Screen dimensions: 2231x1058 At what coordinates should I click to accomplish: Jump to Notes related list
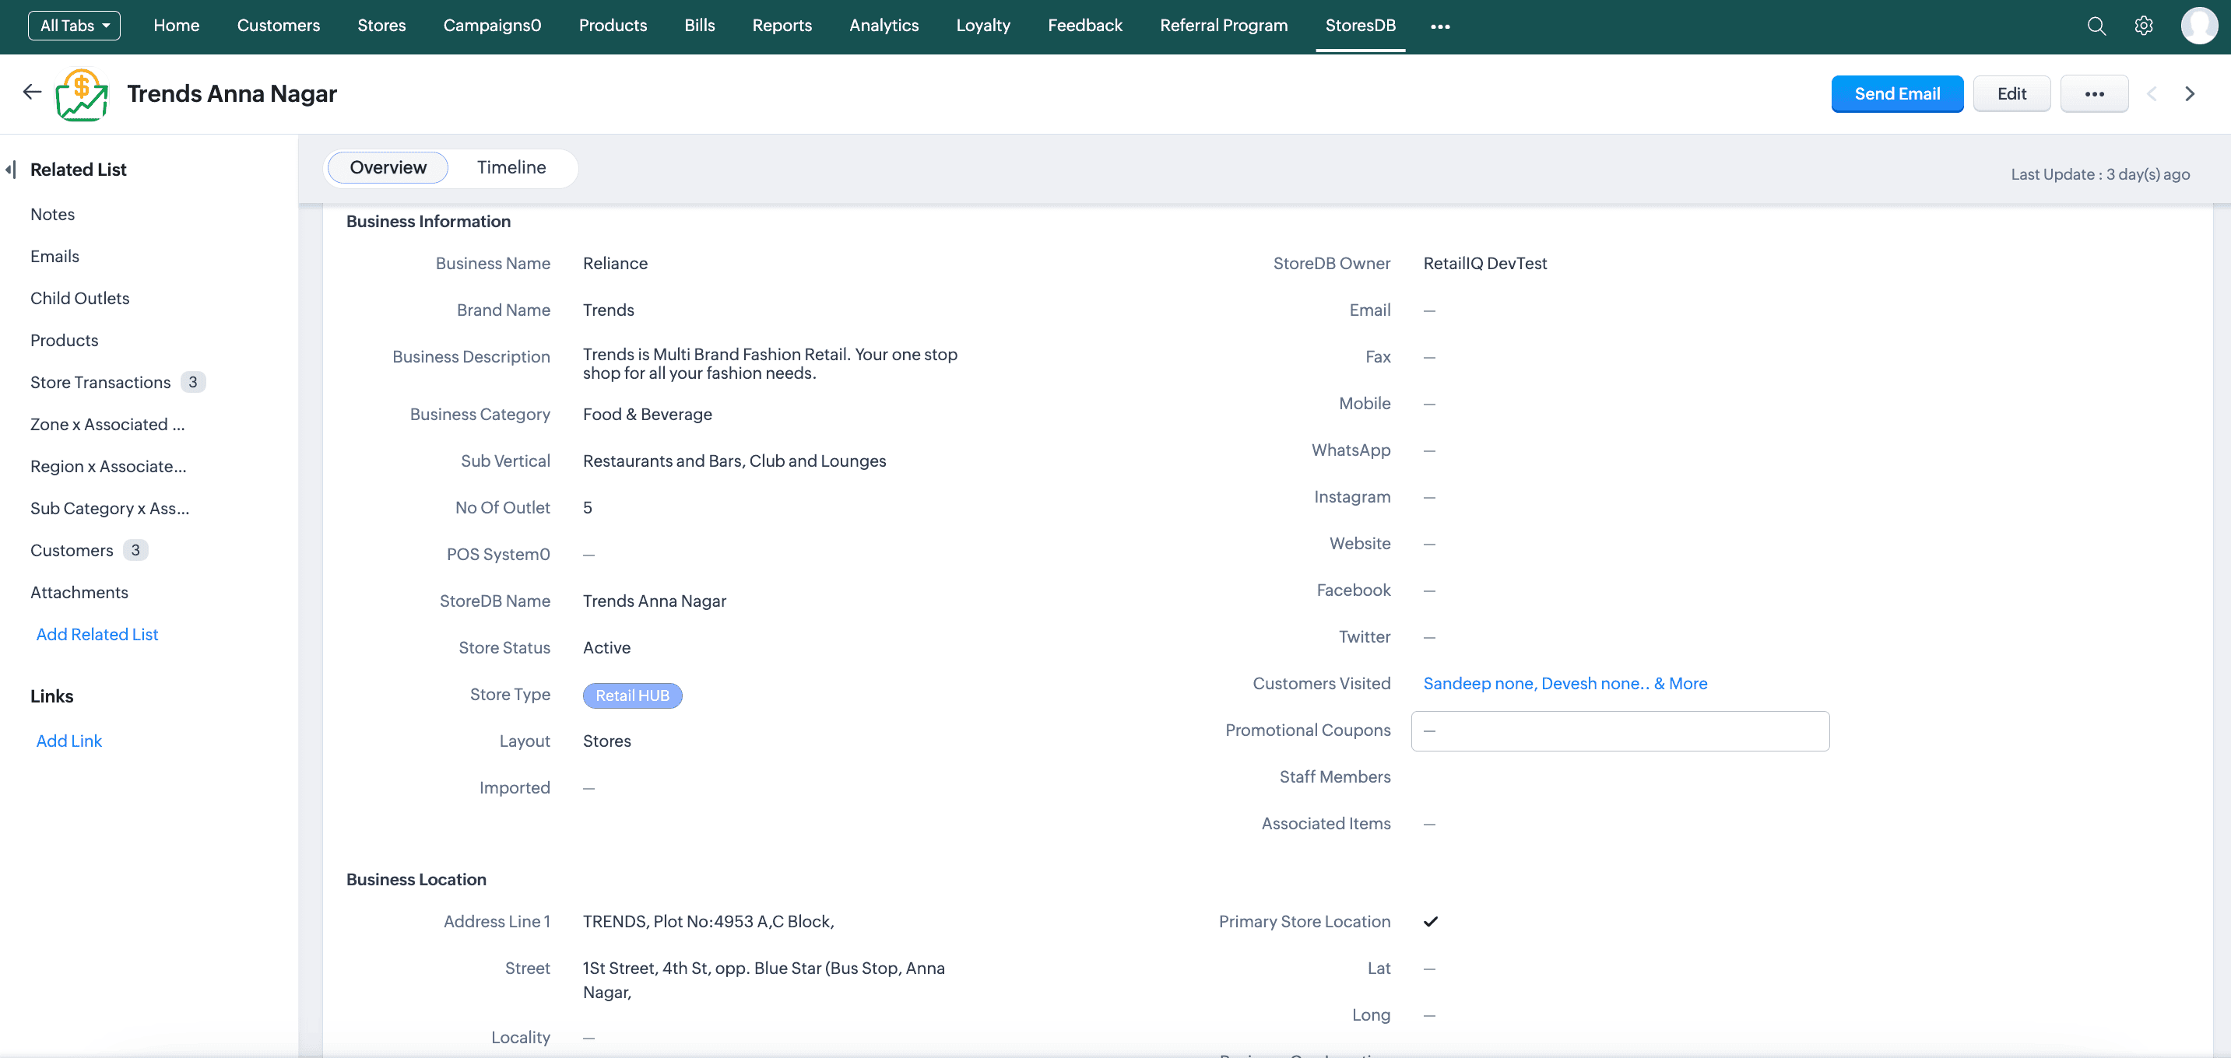coord(53,214)
